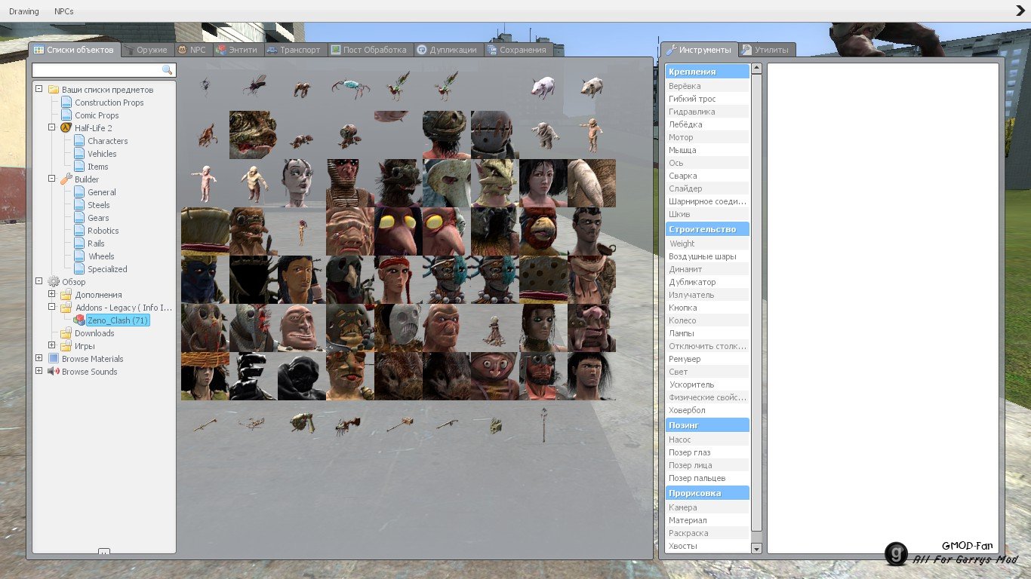Screen dimensions: 1031x579
Task: Select the Воздушные шары tool
Action: tap(707, 256)
